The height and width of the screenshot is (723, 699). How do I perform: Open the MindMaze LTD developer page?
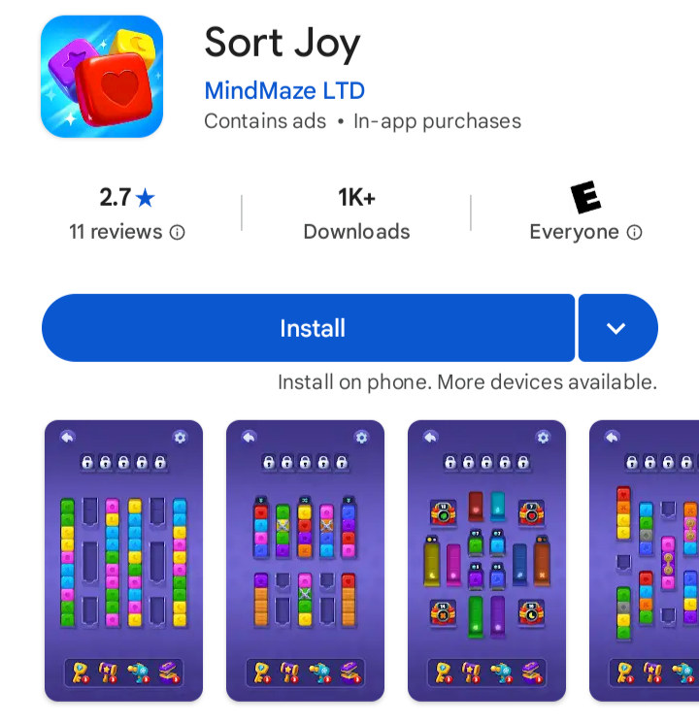coord(284,90)
